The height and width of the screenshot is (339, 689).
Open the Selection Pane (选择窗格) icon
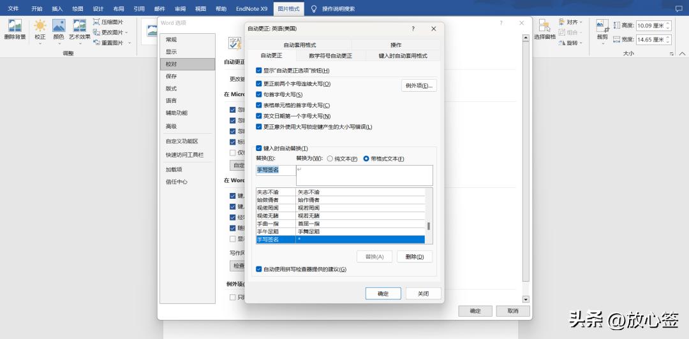click(545, 25)
